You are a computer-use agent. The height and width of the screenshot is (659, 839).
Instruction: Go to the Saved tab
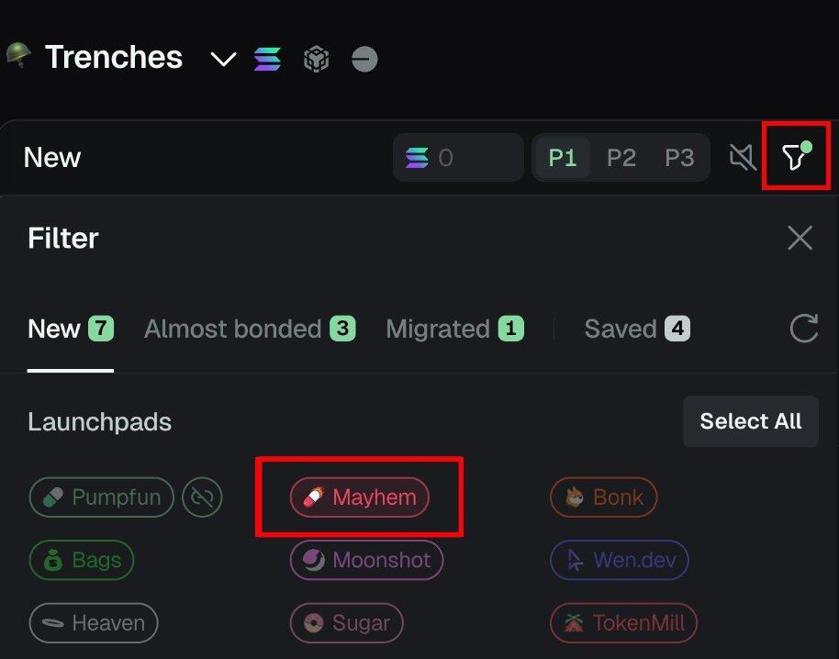(637, 329)
